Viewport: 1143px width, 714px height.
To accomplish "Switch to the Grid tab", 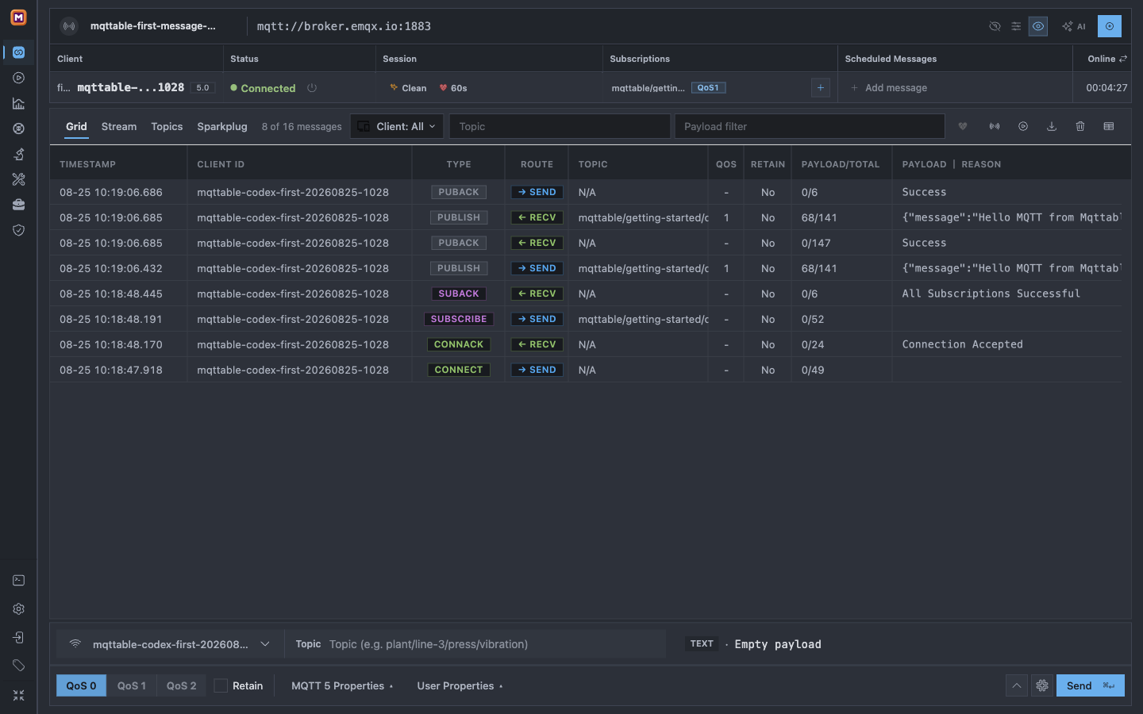I will 76,126.
